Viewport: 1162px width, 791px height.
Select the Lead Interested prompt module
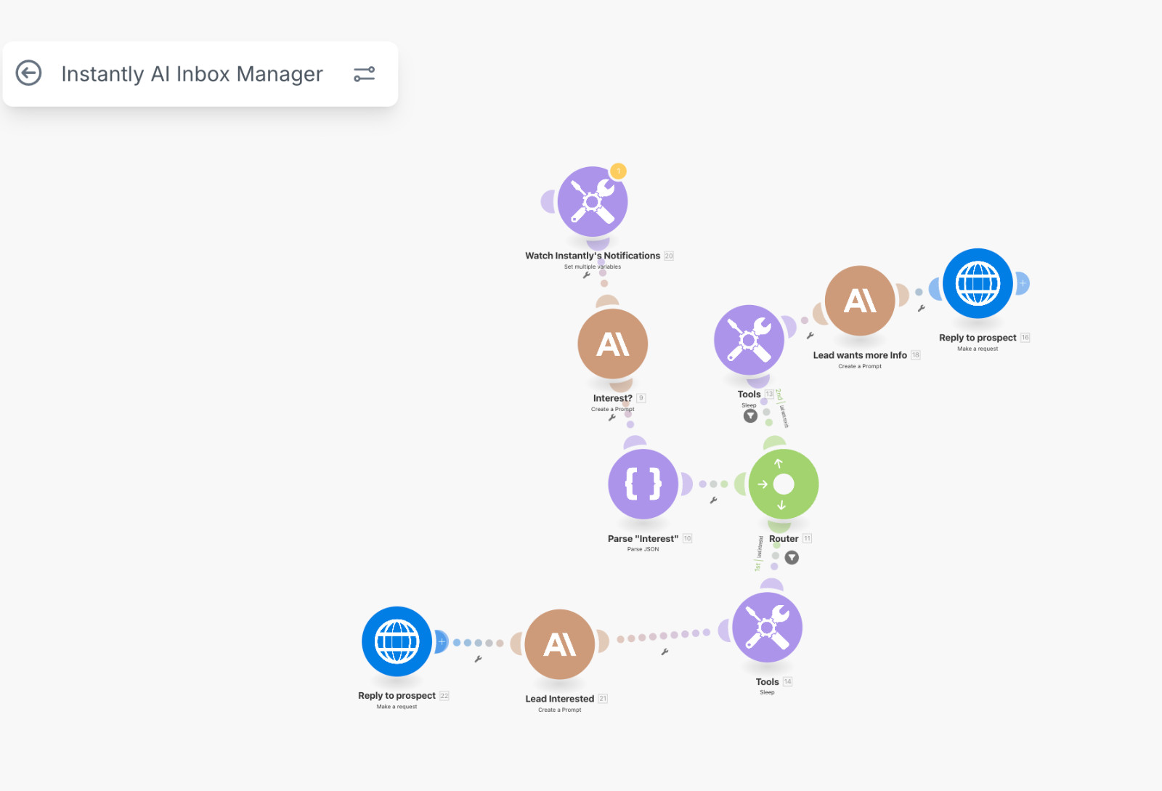click(x=559, y=644)
